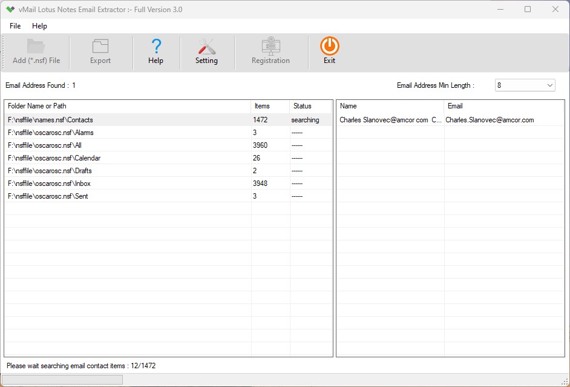Select the oscarosc.nsf\Calendar folder row
The height and width of the screenshot is (387, 570).
coord(168,158)
